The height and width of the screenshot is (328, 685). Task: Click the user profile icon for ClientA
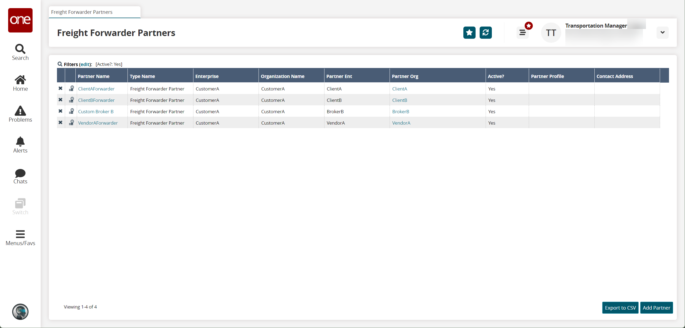(x=71, y=89)
